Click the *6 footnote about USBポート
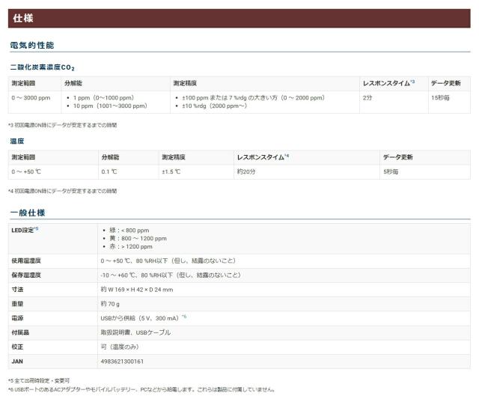This screenshot has width=479, height=405. coord(141,389)
